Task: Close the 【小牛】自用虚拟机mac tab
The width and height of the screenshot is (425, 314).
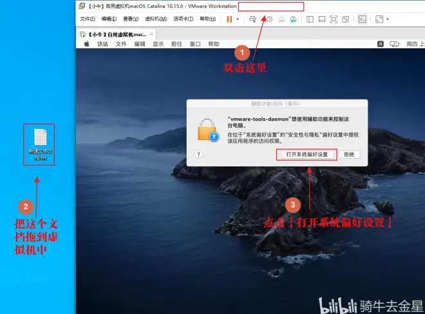Action: 151,34
